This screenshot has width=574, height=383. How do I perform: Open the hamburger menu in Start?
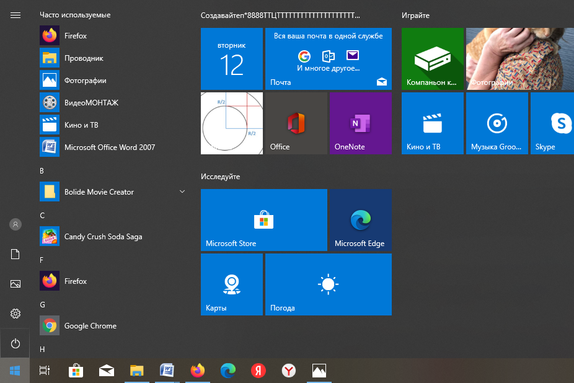tap(15, 15)
